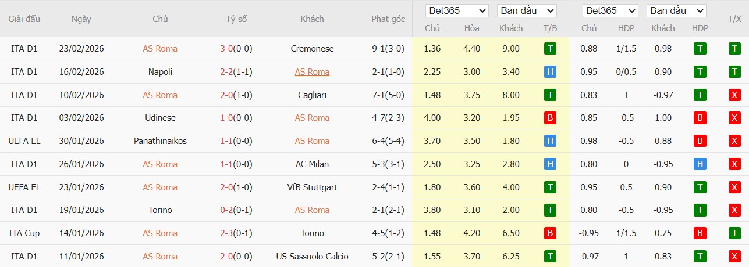Viewport: 749px width, 267px height.
Task: Open the Panathinaikos team link
Action: pos(160,141)
